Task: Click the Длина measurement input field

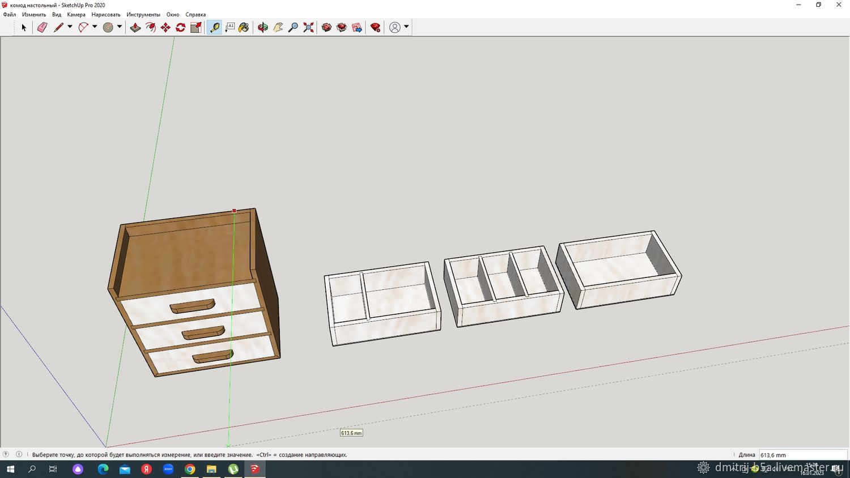Action: [x=803, y=455]
